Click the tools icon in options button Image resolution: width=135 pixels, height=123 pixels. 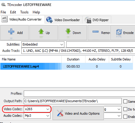pyautogui.click(x=60, y=113)
